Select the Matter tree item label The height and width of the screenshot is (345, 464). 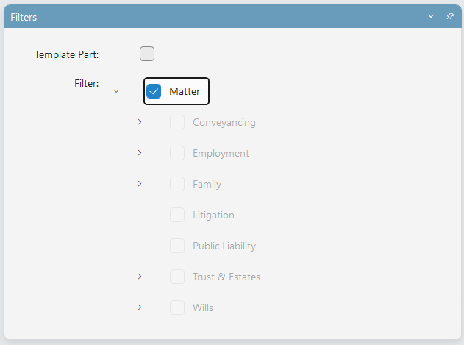coord(185,91)
